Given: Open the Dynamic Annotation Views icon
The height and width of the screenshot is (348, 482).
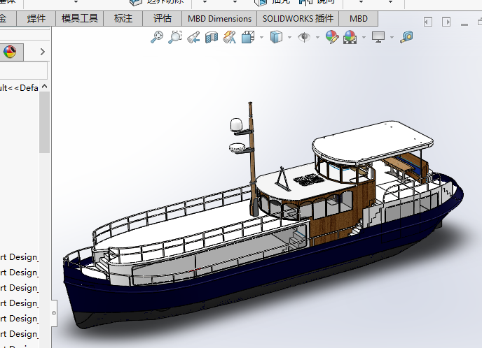Looking at the screenshot, I should (x=229, y=37).
